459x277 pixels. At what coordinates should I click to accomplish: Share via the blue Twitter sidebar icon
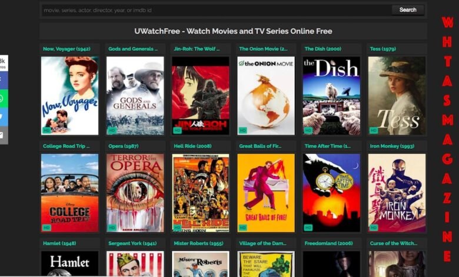pos(4,116)
